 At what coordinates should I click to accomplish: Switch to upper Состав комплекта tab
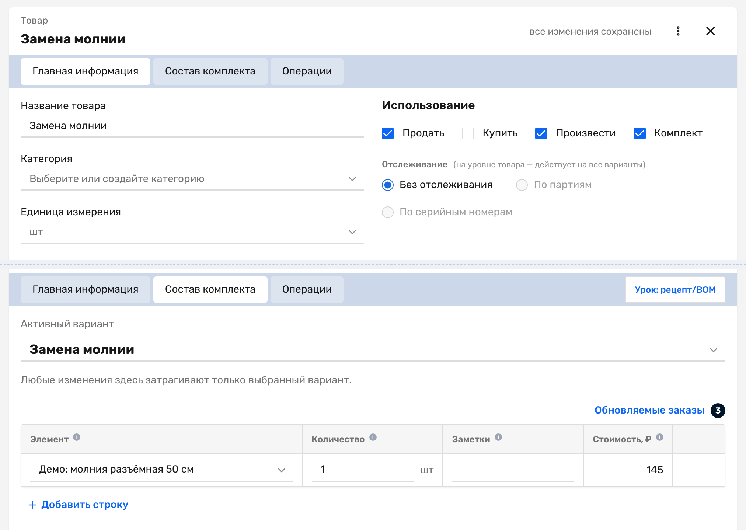(210, 72)
